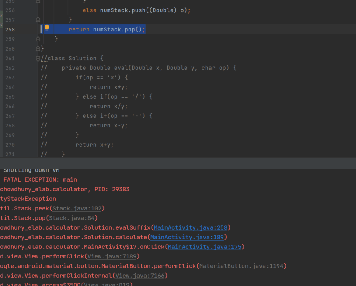
Task: Collapse the commented Solution class fold at line 261
Action: click(x=38, y=58)
